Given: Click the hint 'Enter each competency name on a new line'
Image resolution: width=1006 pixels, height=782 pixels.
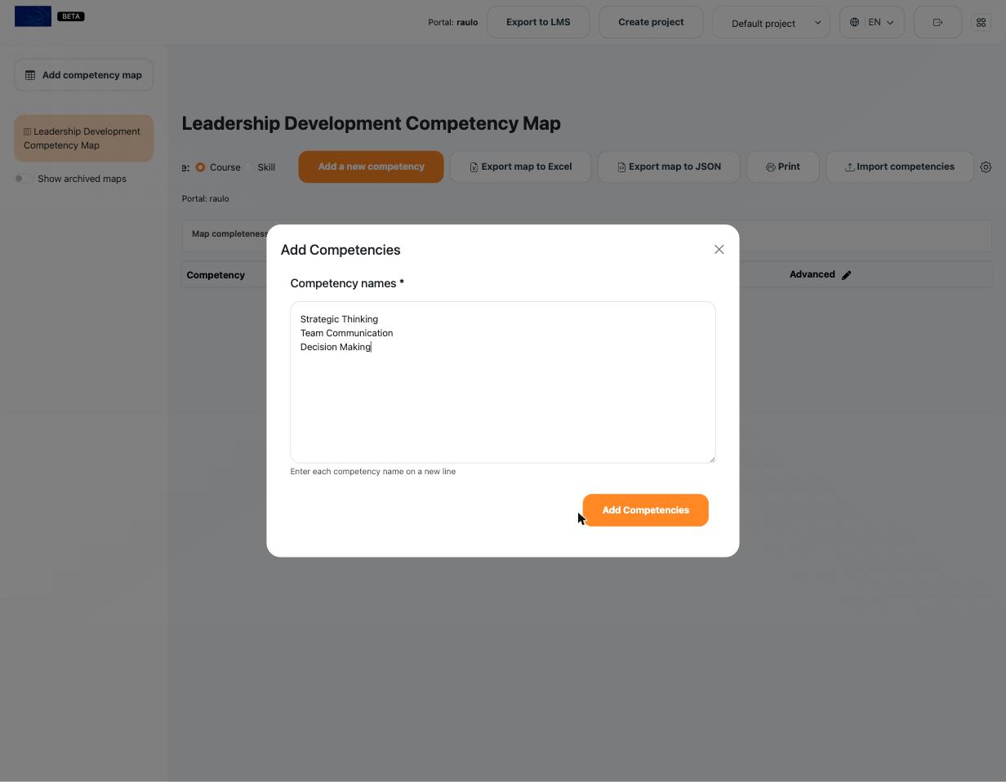Looking at the screenshot, I should (x=373, y=472).
